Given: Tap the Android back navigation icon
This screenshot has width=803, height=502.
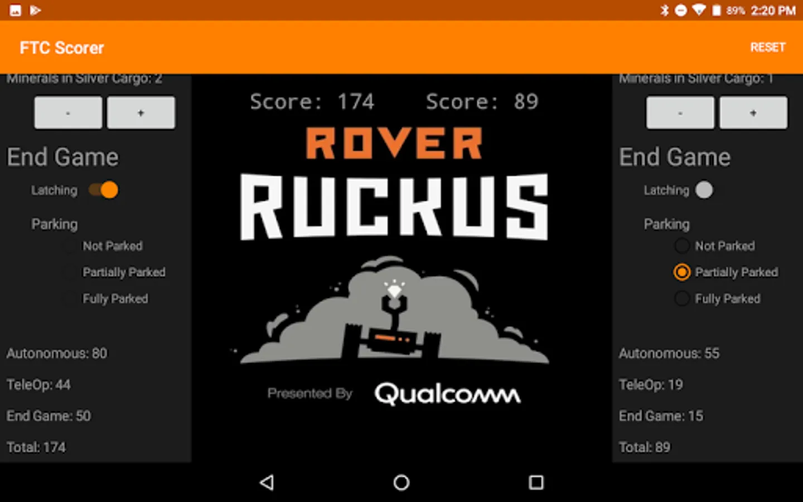Looking at the screenshot, I should pos(267,482).
